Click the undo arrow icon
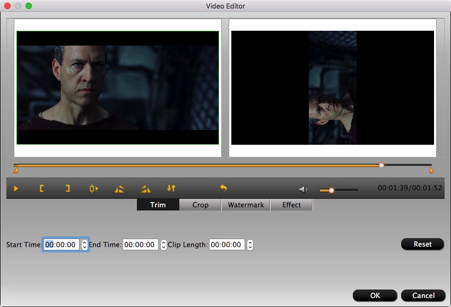The image size is (451, 307). [223, 188]
